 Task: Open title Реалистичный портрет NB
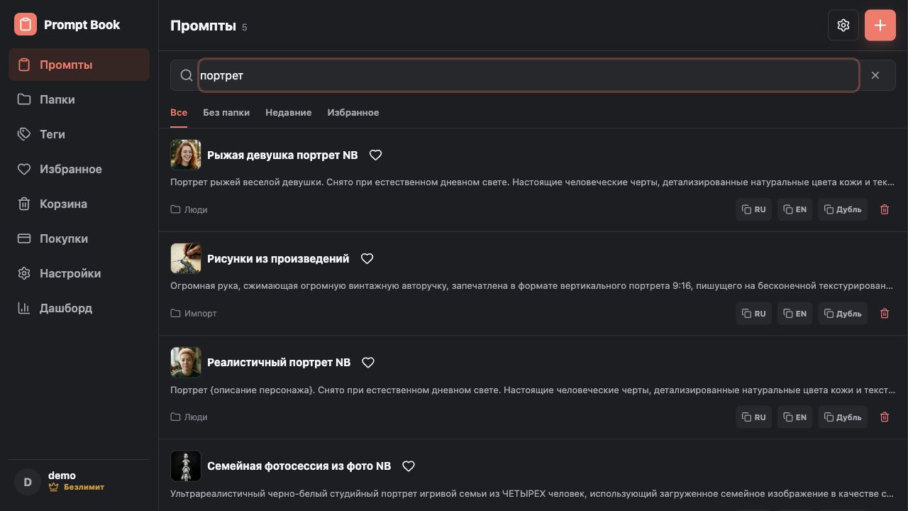(279, 362)
